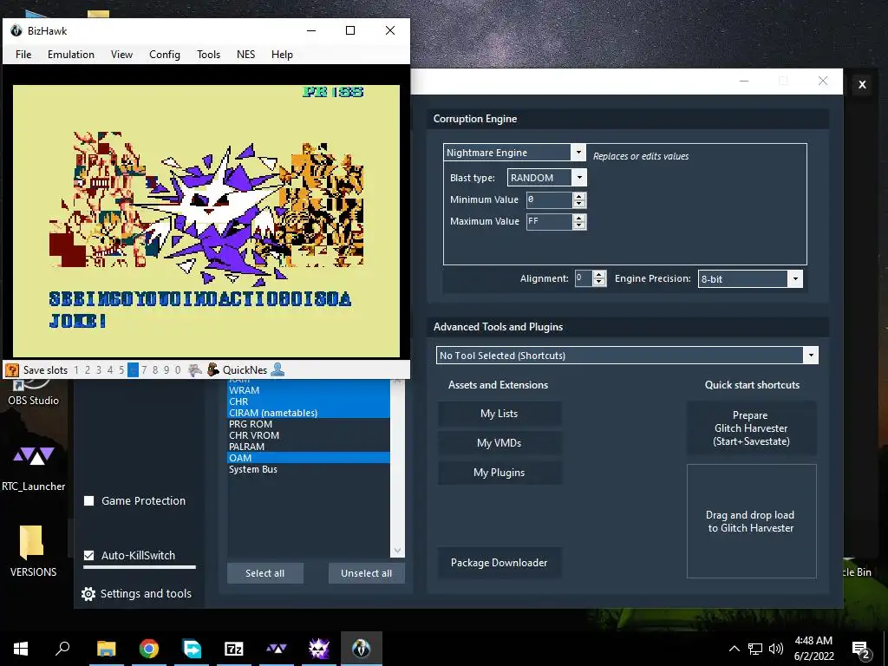Open the Windows Start menu

21,649
